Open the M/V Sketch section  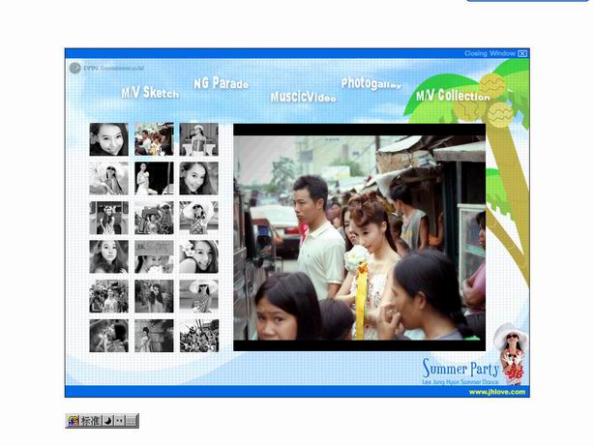coord(150,93)
